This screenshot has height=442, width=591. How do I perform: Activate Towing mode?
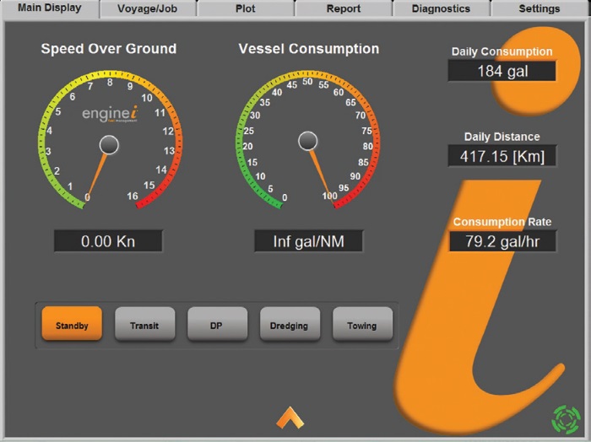pos(362,325)
